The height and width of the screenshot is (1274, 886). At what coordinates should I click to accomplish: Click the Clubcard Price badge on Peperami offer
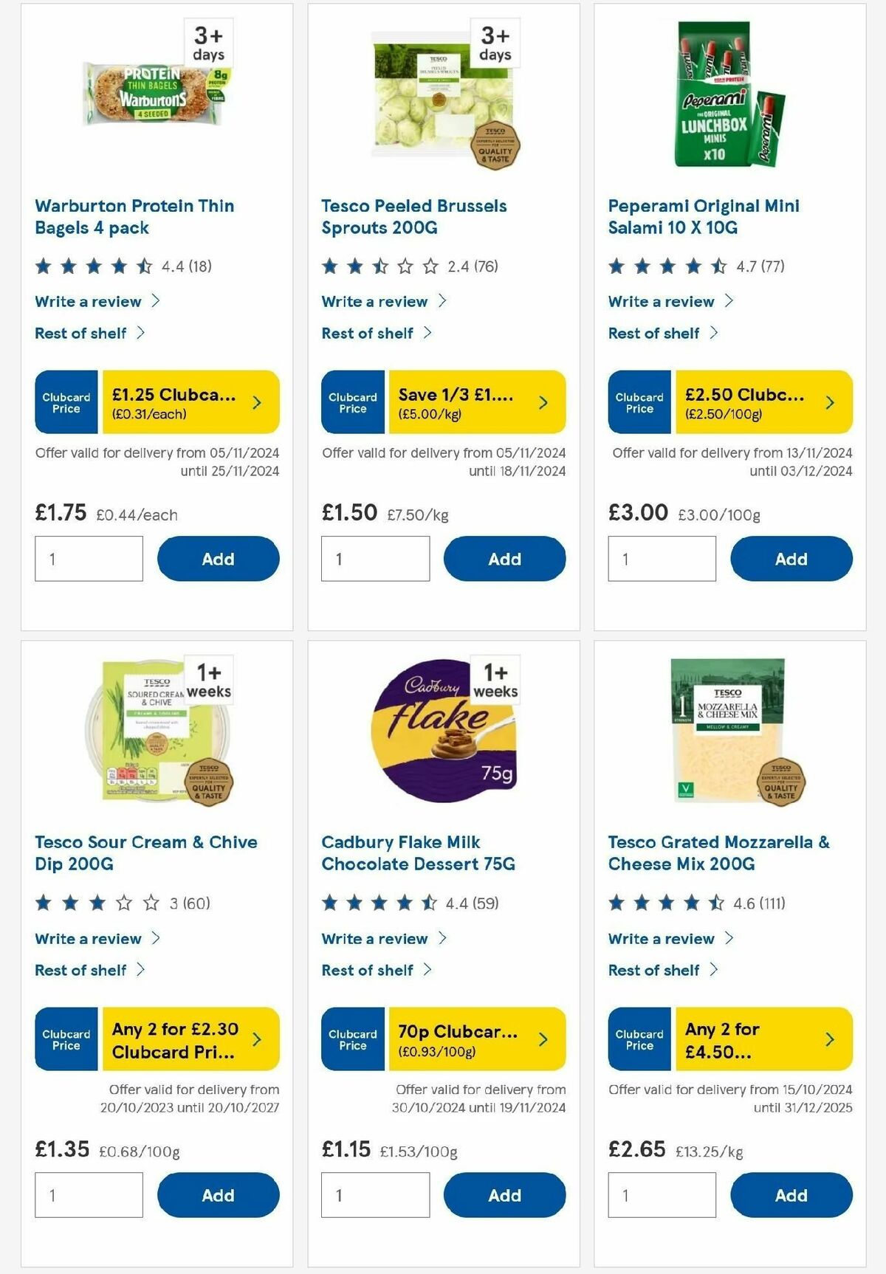639,401
